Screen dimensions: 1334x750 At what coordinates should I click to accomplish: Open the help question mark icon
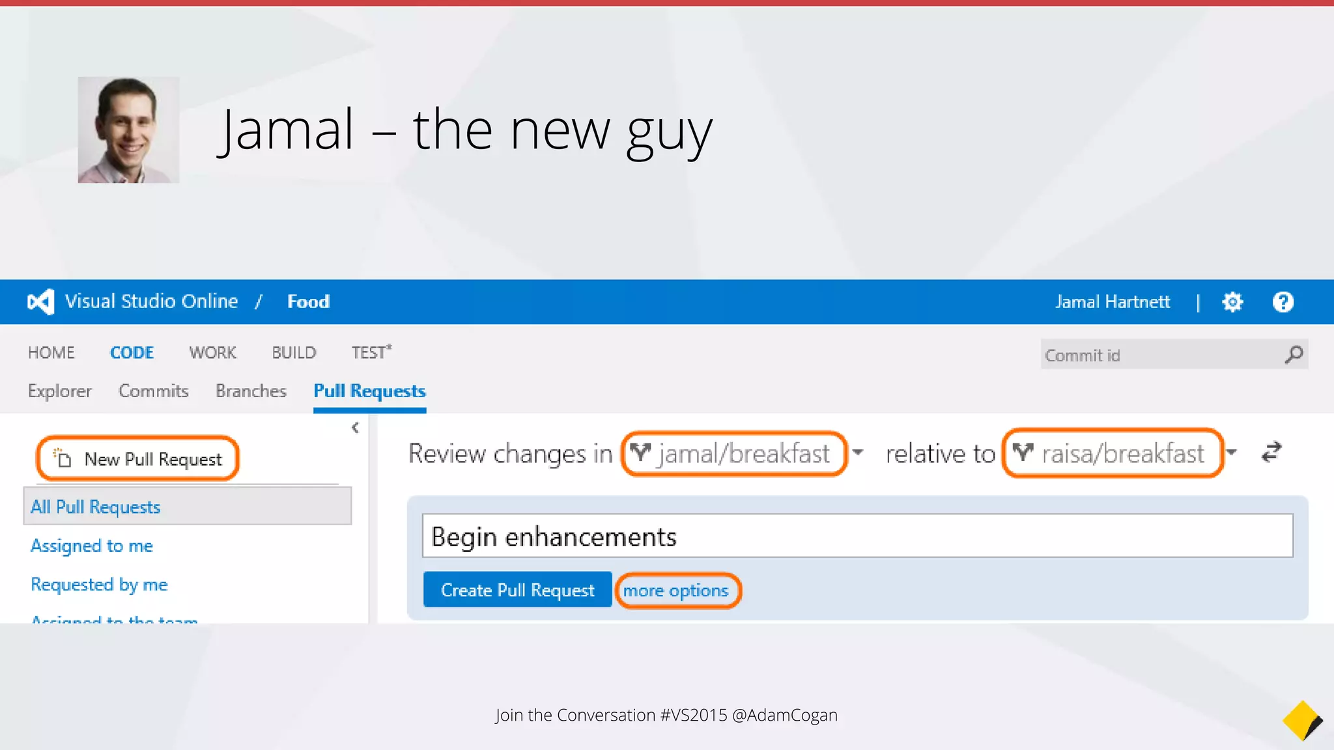pyautogui.click(x=1283, y=302)
